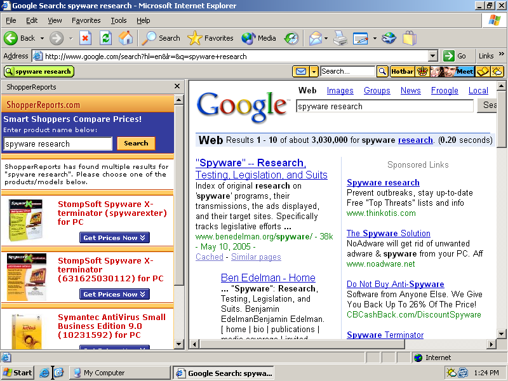
Task: Refresh the page
Action: [105, 38]
